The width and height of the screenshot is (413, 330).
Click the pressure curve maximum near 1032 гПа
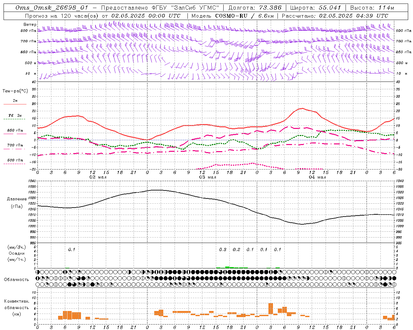156,190
